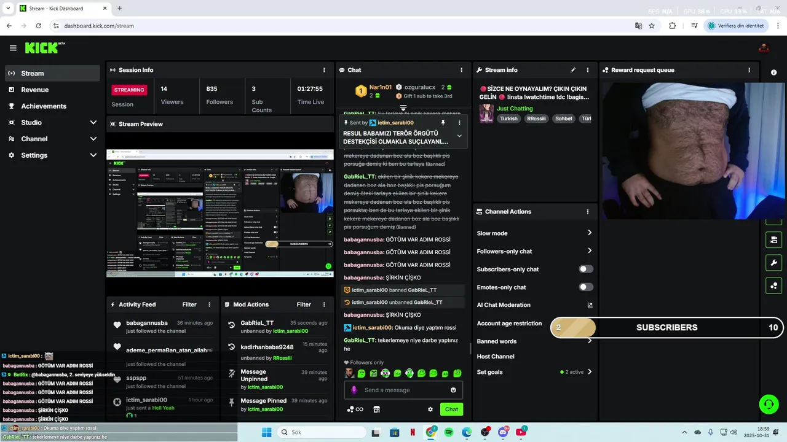This screenshot has height=442, width=787.
Task: Open the green support headset bubble
Action: pyautogui.click(x=769, y=404)
